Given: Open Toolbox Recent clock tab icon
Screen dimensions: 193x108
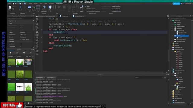Looking at the screenshot, I should (x=24, y=52).
